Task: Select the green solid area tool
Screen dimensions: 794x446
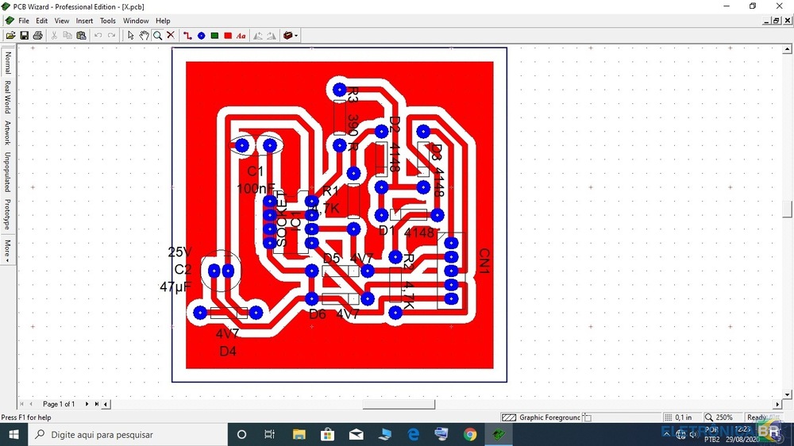Action: pos(214,36)
